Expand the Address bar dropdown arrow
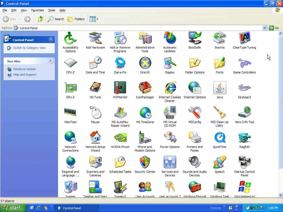The height and width of the screenshot is (212, 283). click(264, 28)
